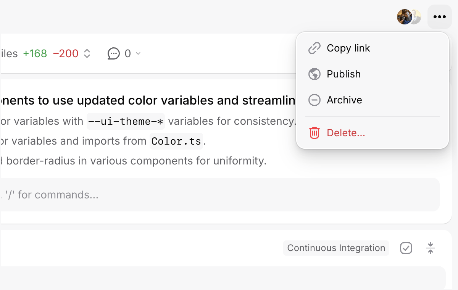Click the front user avatar photo
This screenshot has width=458, height=290.
404,17
